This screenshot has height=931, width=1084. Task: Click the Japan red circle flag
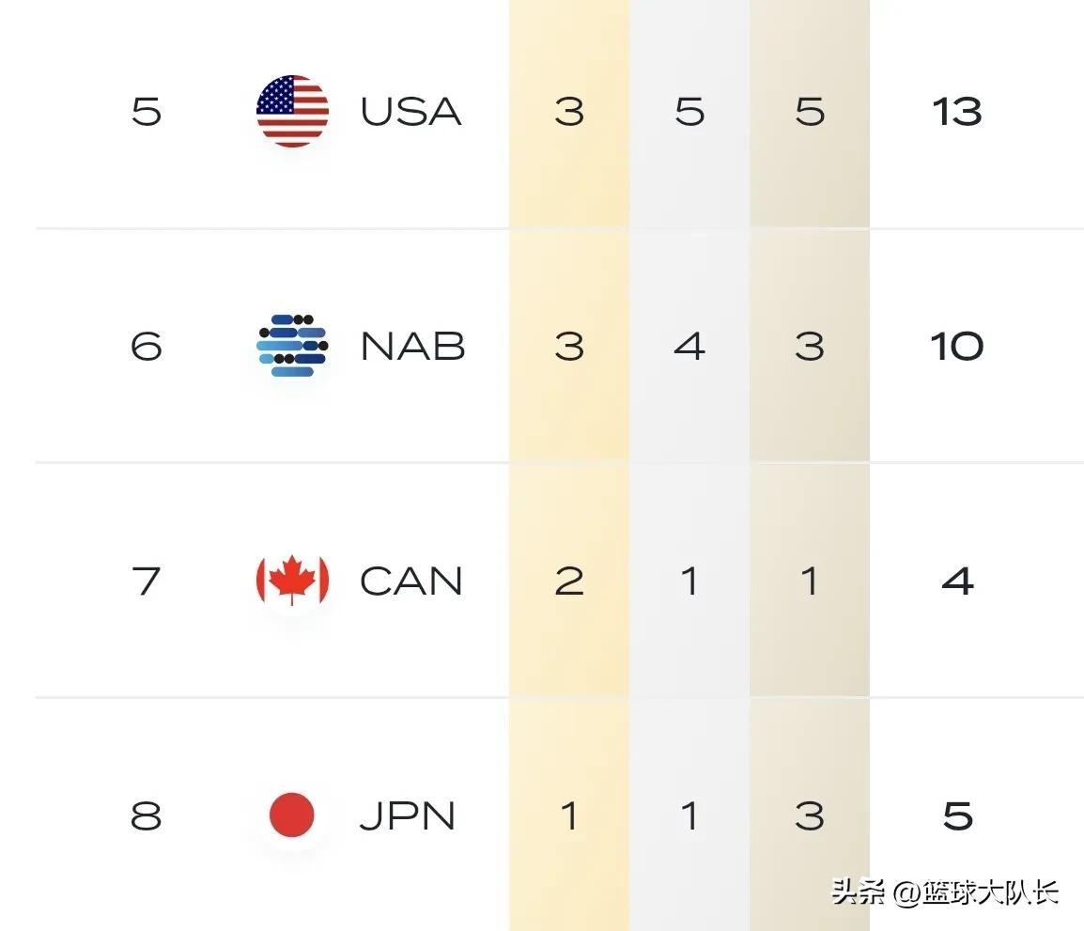[292, 815]
